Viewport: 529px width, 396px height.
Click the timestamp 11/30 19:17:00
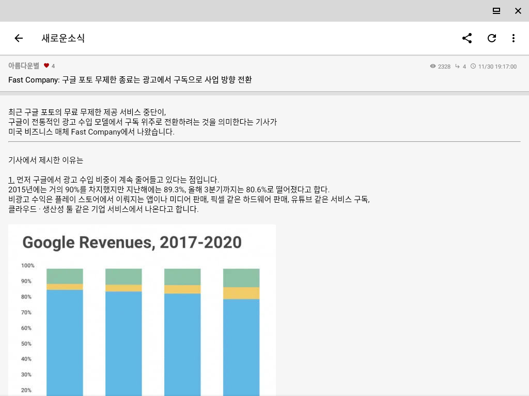click(497, 67)
